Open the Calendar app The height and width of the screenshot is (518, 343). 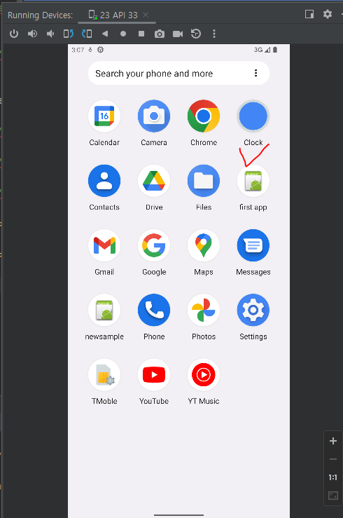[104, 116]
